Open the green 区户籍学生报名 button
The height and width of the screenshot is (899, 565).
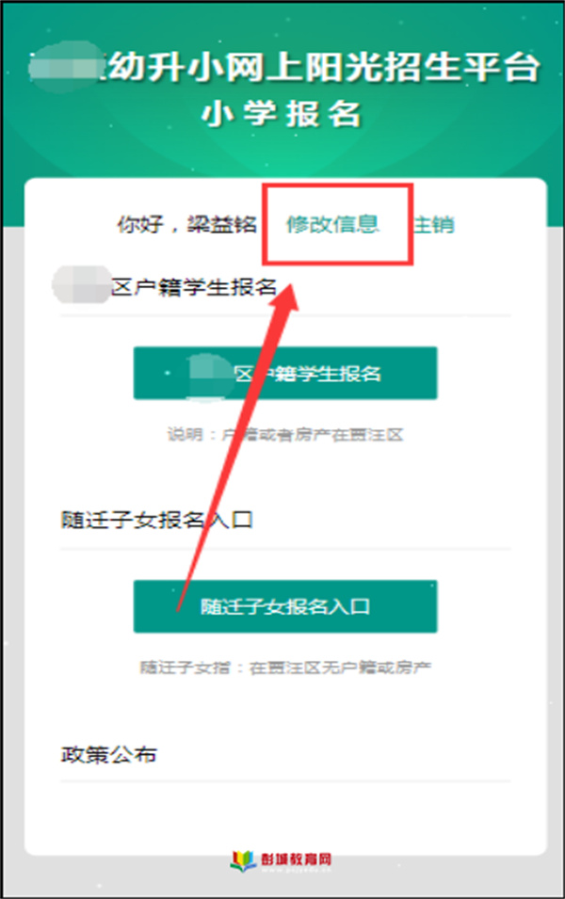(285, 373)
